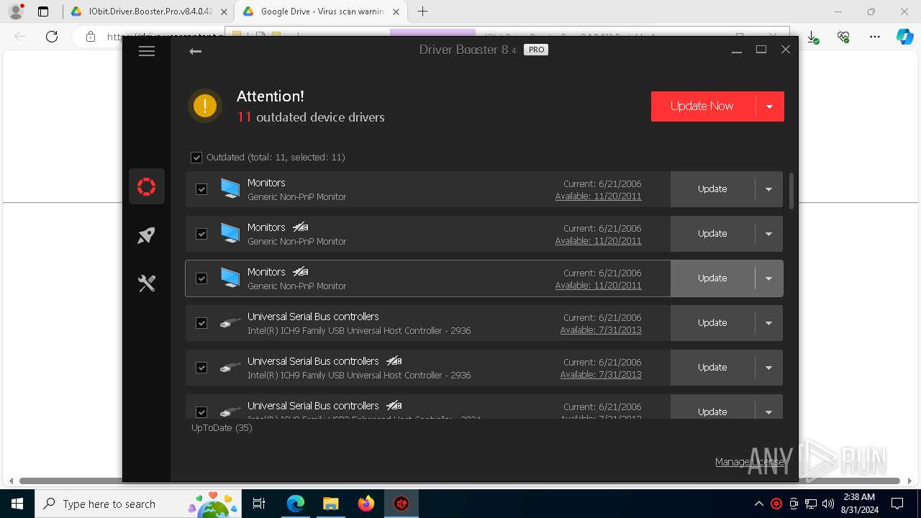The height and width of the screenshot is (518, 921).
Task: Expand dropdown beside first USB Update
Action: 768,323
